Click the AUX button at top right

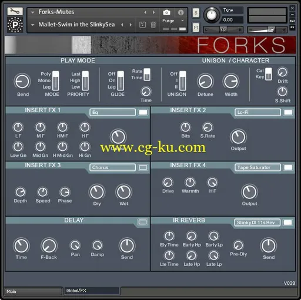292,21
